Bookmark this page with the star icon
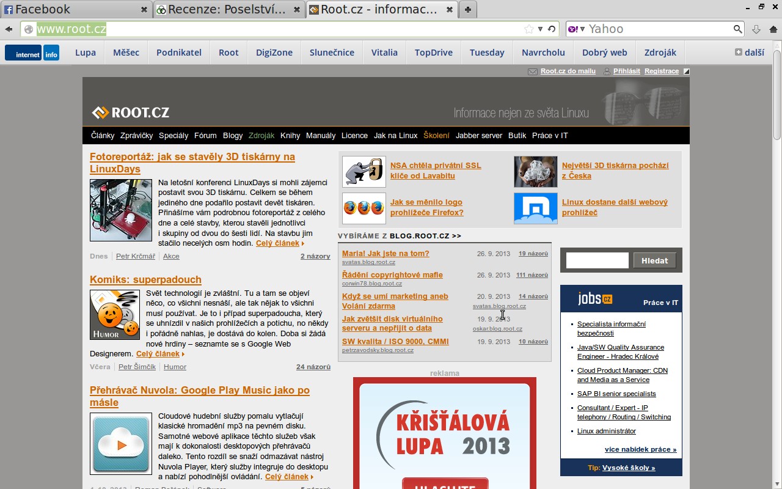 tap(529, 29)
